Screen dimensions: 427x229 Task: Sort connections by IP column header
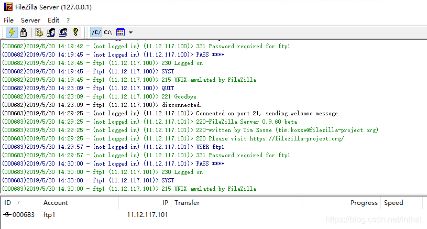coord(145,203)
